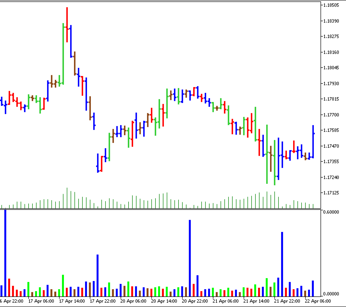Viewport: 346px width, 307px height.
Task: Click the 21 Apr 14:00 time label
Action: point(257,301)
